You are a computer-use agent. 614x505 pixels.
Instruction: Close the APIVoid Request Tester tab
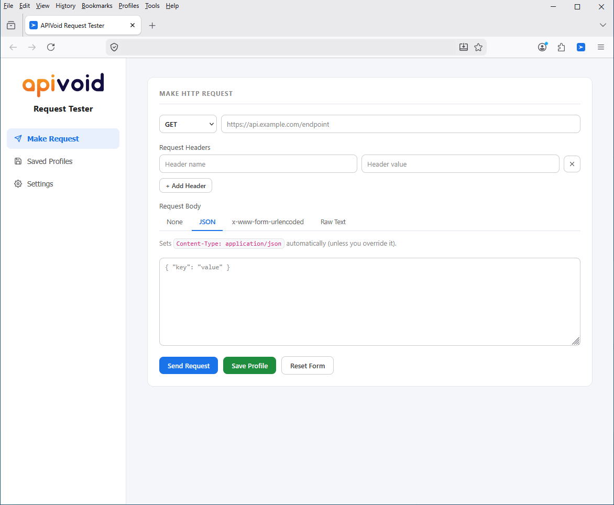click(133, 26)
